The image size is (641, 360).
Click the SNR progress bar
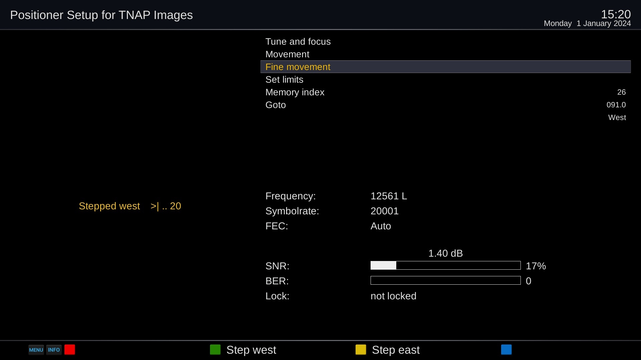pyautogui.click(x=446, y=265)
